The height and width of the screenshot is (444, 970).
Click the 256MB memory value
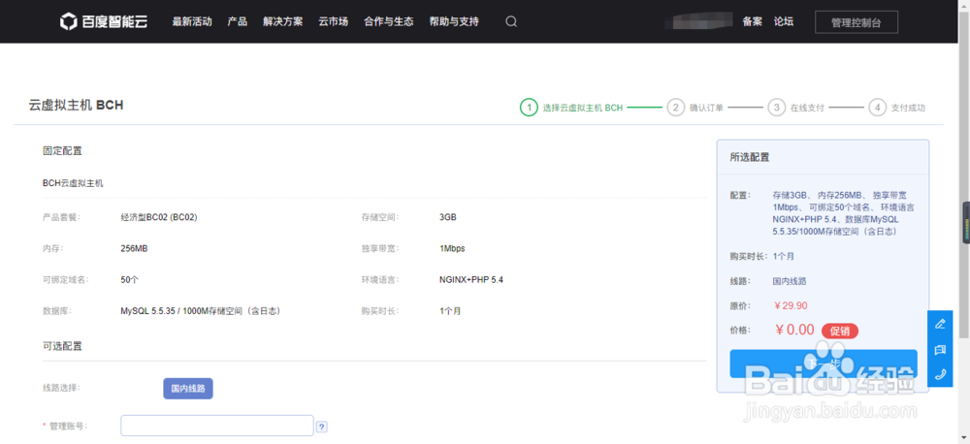(x=134, y=248)
